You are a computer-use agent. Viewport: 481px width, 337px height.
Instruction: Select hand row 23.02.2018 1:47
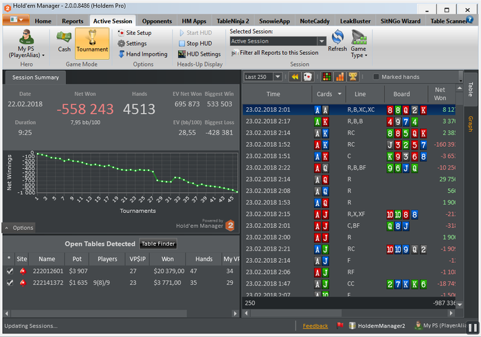[x=349, y=283]
